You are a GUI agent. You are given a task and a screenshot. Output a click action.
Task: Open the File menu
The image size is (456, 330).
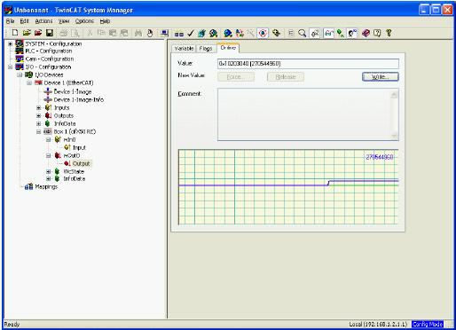click(x=10, y=21)
